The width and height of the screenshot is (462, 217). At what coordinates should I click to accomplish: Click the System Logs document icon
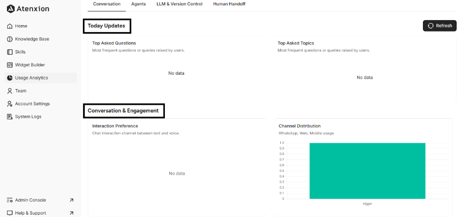tap(10, 117)
